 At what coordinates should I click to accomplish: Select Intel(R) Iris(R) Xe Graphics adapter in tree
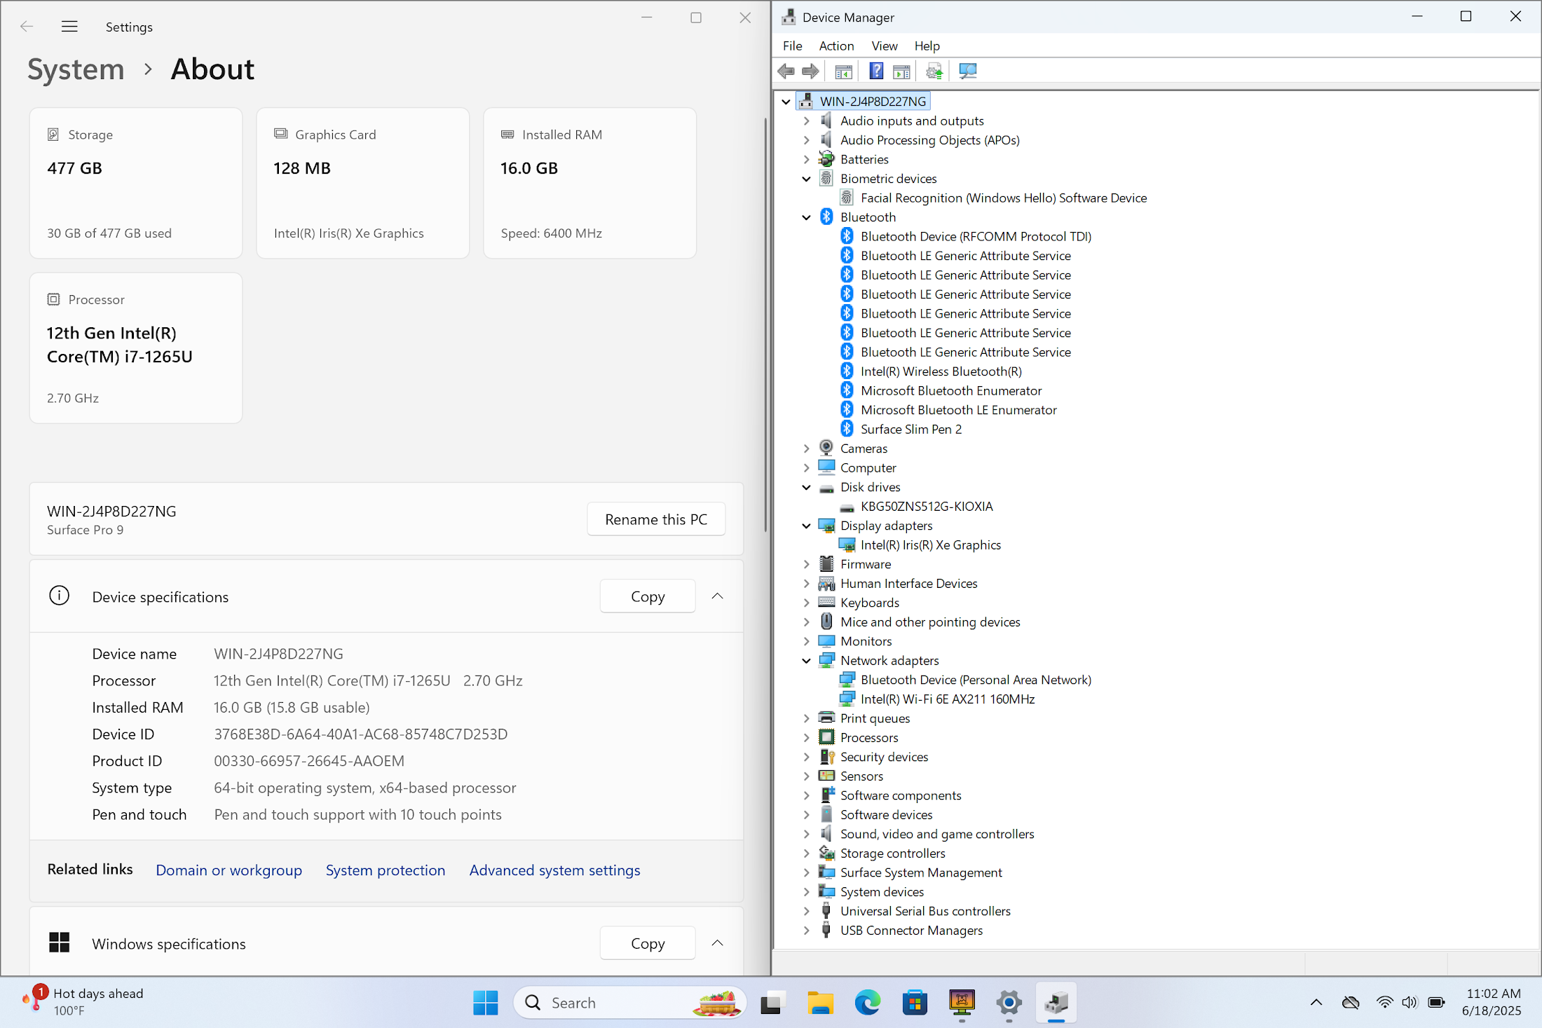coord(930,544)
